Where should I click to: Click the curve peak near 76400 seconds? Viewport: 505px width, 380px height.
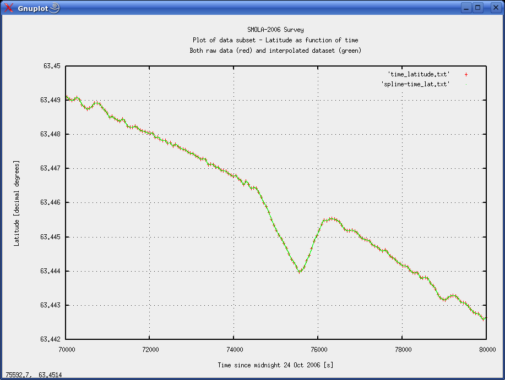pyautogui.click(x=332, y=218)
